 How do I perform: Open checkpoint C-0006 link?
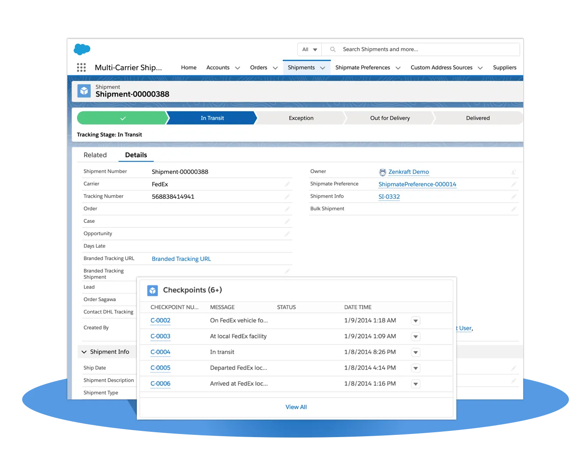[x=160, y=384]
